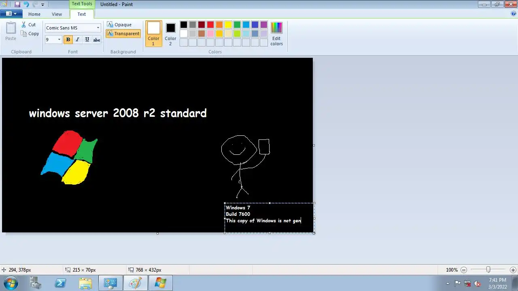Viewport: 518px width, 291px height.
Task: Click the Windows flag taskbar icon
Action: point(160,283)
